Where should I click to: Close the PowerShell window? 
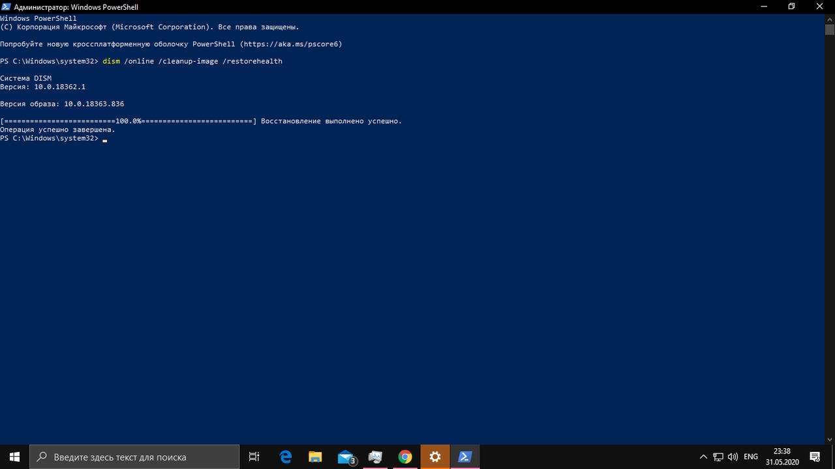coord(820,7)
